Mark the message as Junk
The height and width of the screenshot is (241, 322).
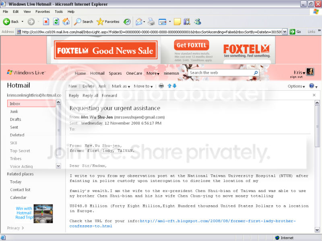102,86
